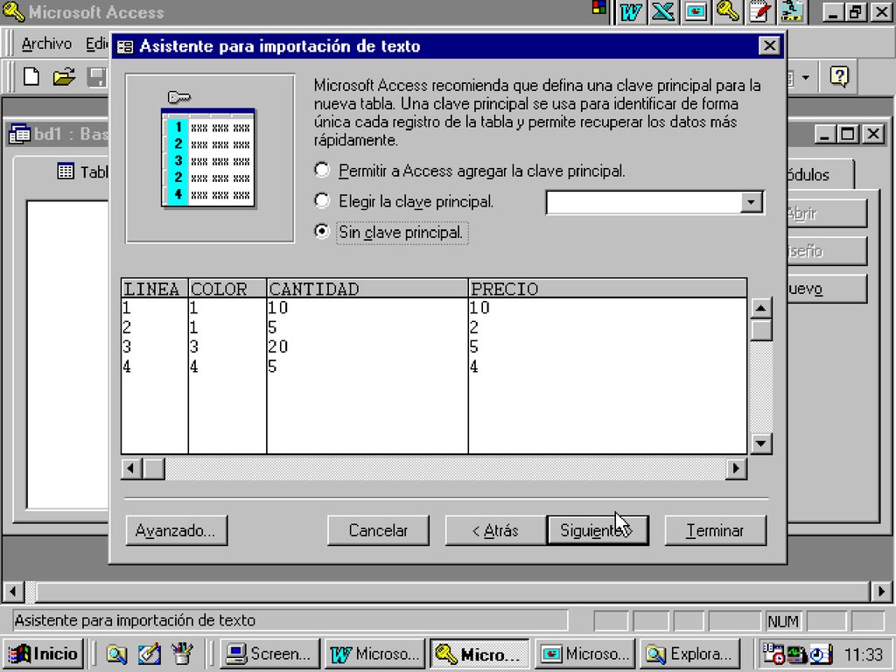Click the Microsoft Access title bar key icon
896x672 pixels.
point(13,12)
